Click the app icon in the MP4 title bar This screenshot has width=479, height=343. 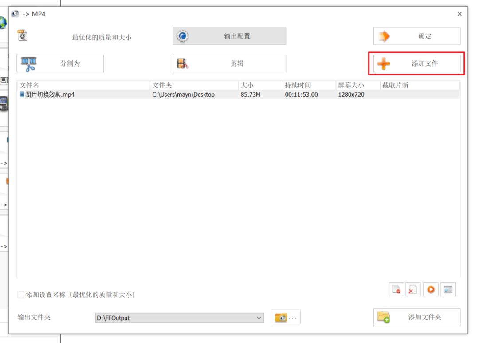point(15,14)
